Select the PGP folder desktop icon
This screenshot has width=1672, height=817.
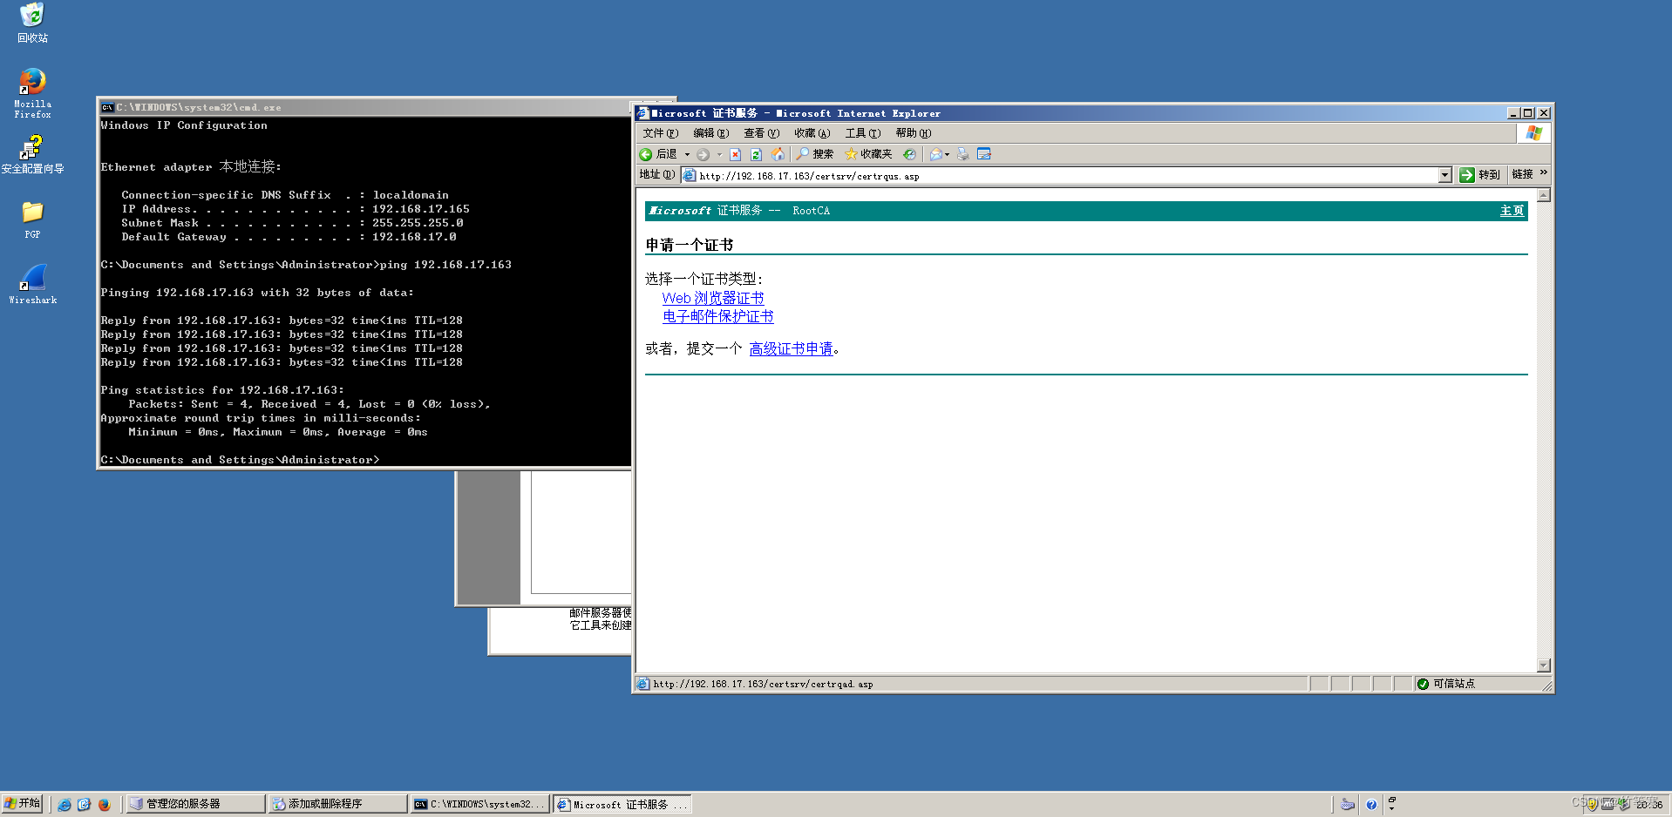32,220
